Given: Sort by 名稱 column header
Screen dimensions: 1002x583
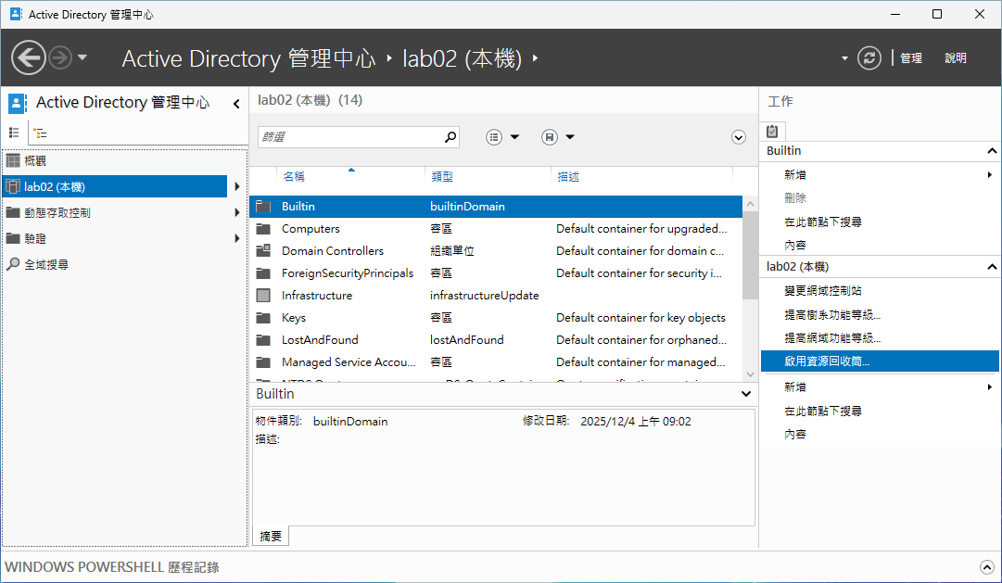Looking at the screenshot, I should click(294, 176).
